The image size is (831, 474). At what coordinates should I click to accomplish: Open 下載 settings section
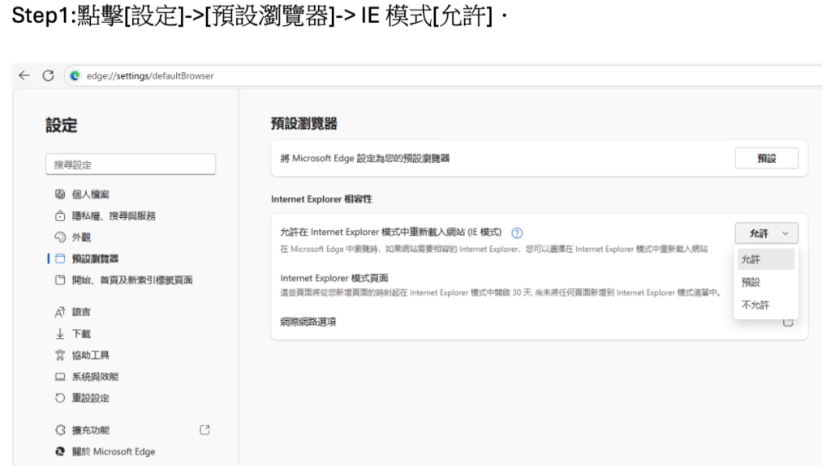click(x=80, y=332)
